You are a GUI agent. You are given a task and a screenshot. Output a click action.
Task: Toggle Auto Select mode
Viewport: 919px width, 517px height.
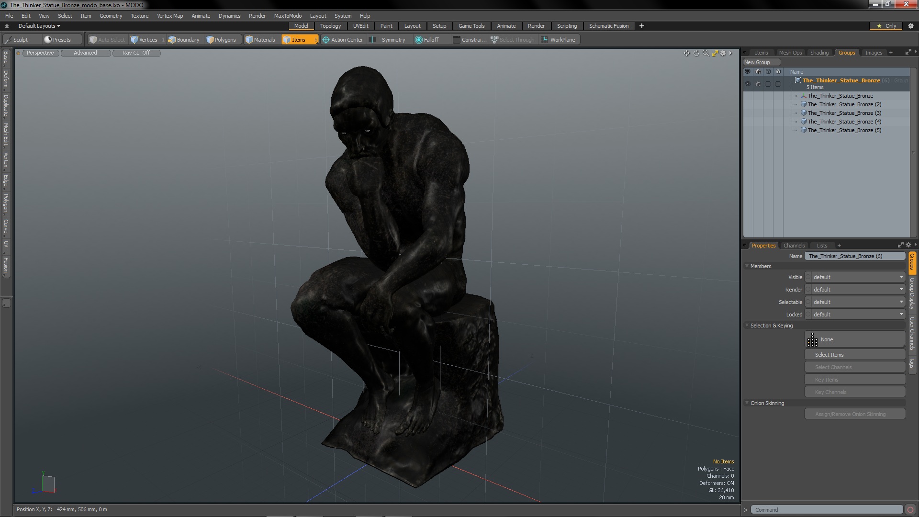point(107,40)
